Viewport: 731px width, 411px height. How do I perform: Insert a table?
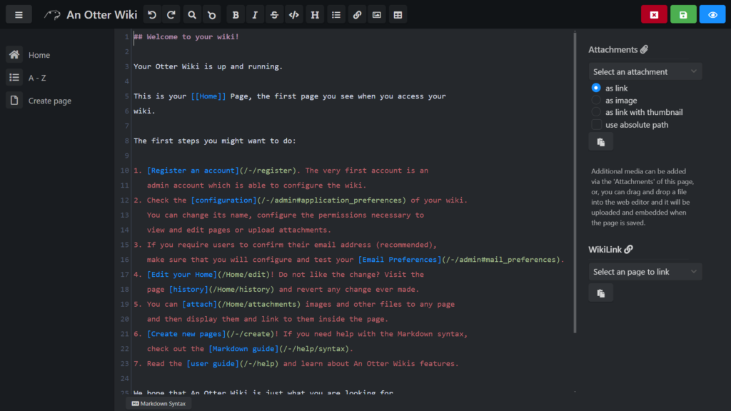[x=398, y=15]
